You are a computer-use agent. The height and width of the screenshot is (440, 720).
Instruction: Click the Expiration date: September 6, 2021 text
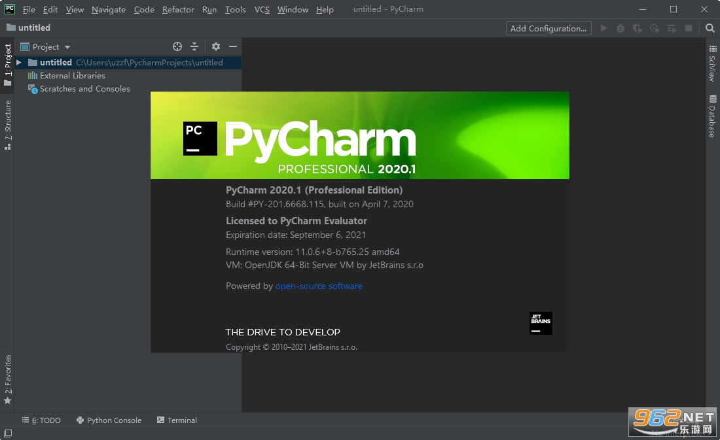pyautogui.click(x=296, y=235)
